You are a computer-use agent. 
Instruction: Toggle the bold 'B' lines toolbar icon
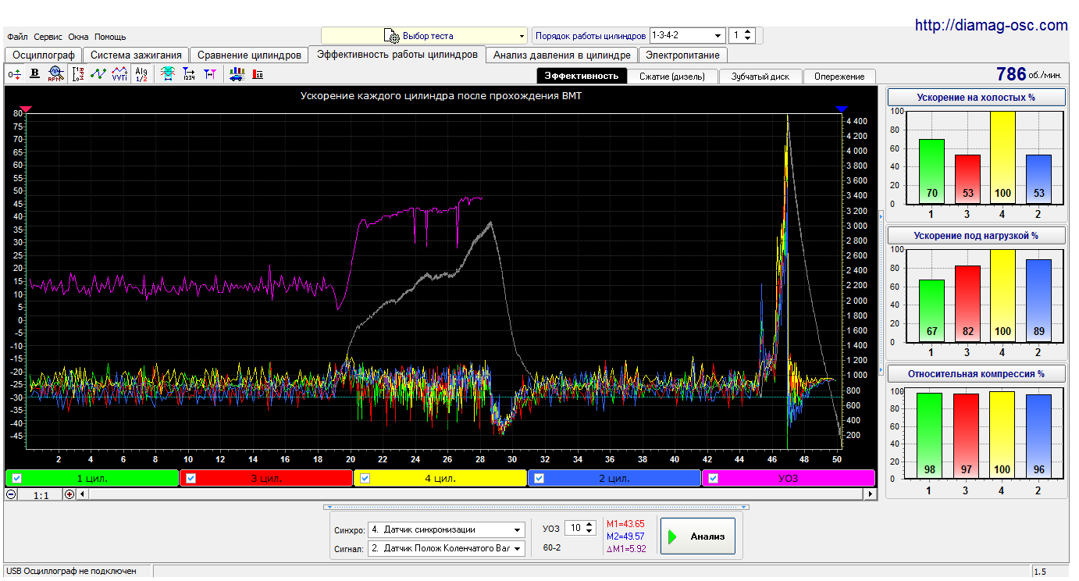(x=34, y=74)
